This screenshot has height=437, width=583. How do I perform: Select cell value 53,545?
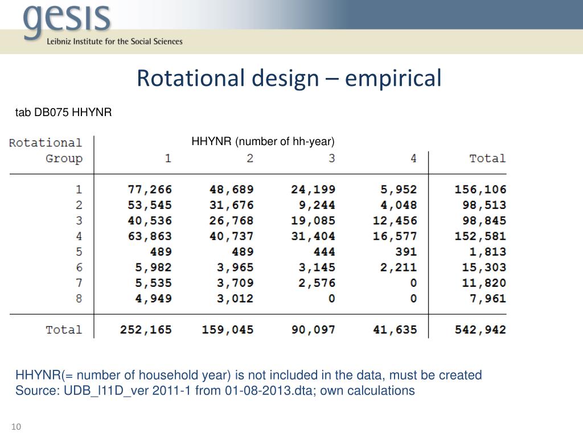pos(150,205)
